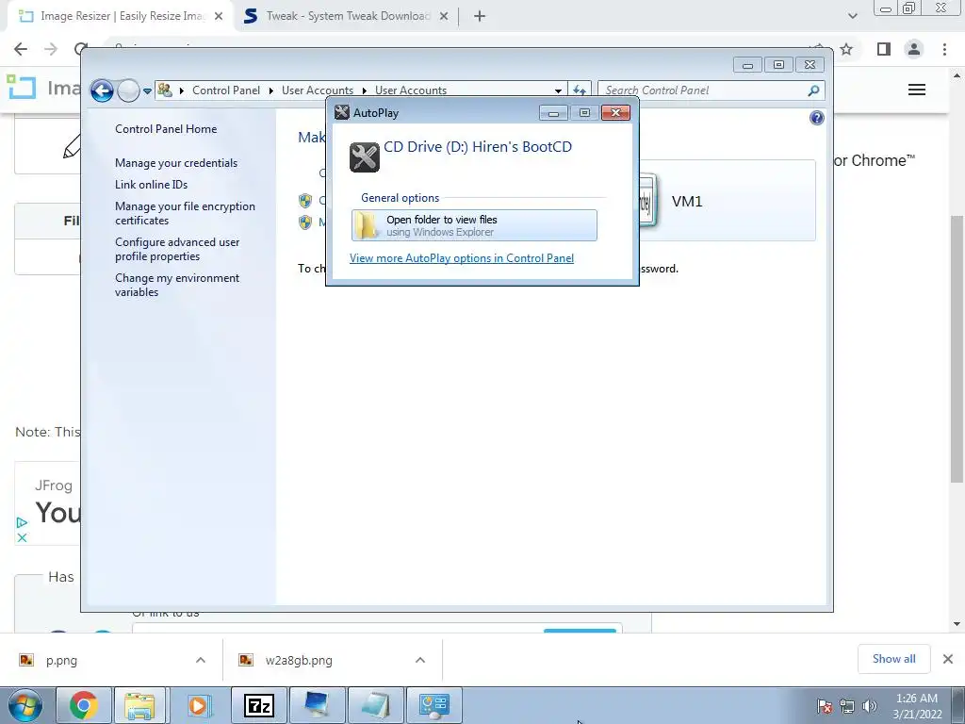Close the Image Resizer tab
The image size is (965, 724).
(218, 16)
